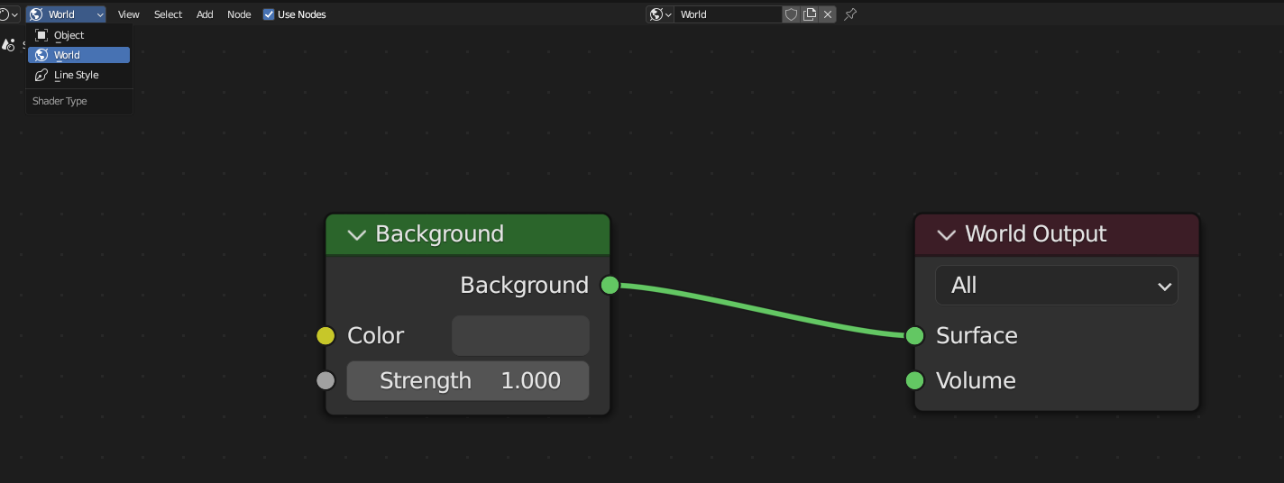This screenshot has width=1284, height=483.
Task: Click the yellow Color input socket
Action: [x=326, y=336]
